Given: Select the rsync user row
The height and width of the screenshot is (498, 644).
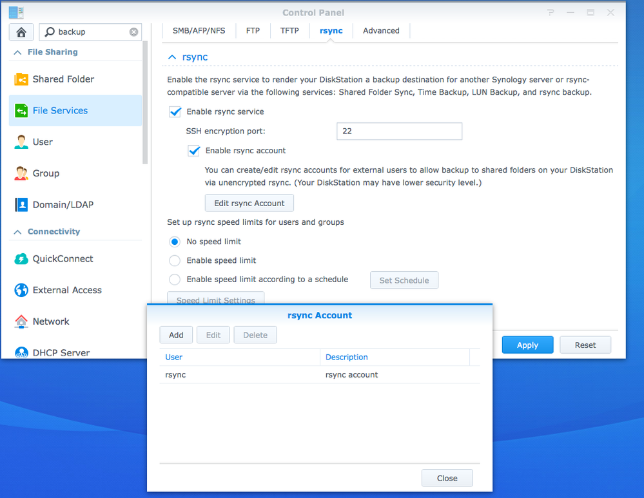Looking at the screenshot, I should click(320, 375).
